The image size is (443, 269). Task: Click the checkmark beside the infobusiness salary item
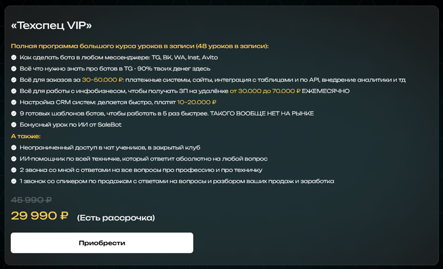pyautogui.click(x=14, y=91)
